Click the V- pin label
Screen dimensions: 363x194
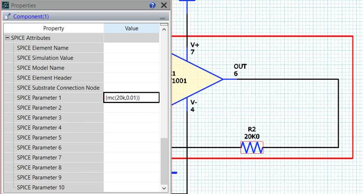tap(194, 102)
